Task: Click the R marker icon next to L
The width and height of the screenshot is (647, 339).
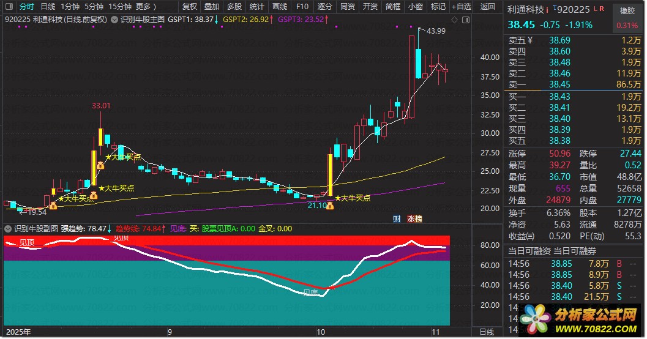Action: coord(602,9)
